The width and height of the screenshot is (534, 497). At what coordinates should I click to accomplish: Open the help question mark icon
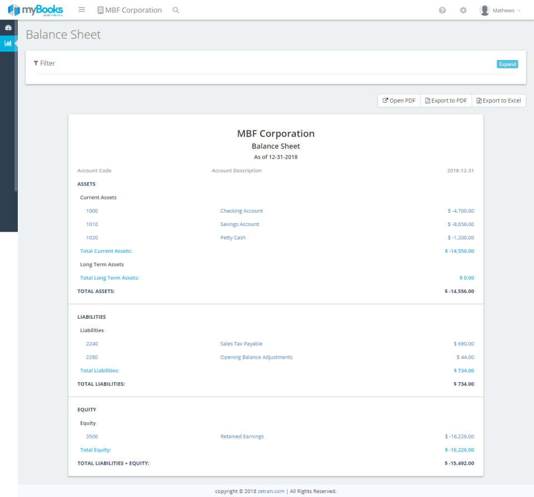442,10
